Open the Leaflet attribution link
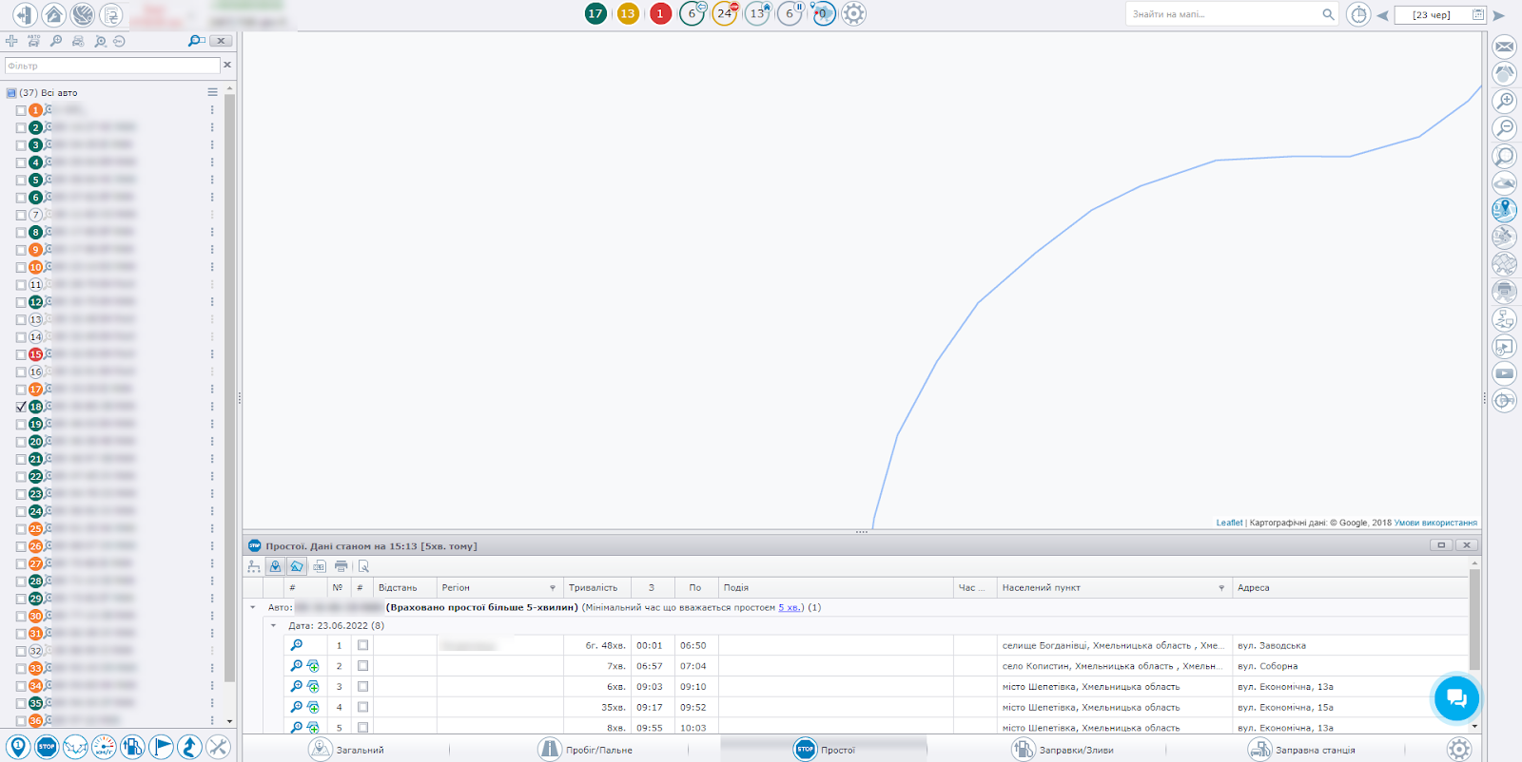The image size is (1522, 762). click(1229, 523)
